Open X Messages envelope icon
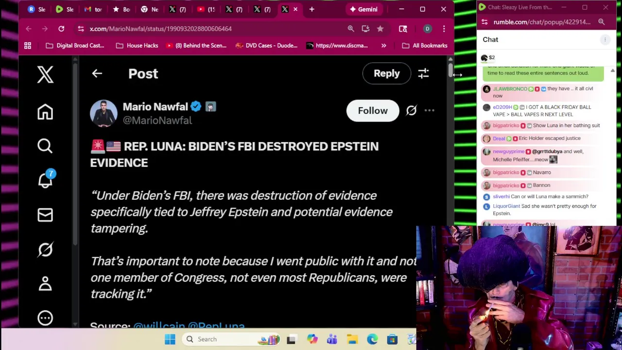 click(45, 214)
